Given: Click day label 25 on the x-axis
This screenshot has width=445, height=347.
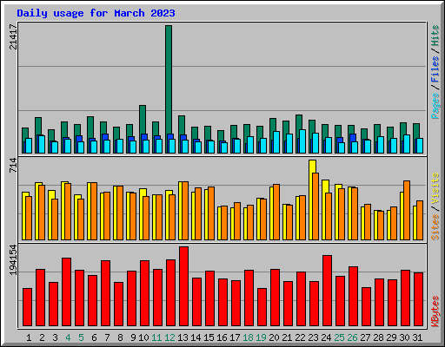Looking at the screenshot, I should coord(339,337).
